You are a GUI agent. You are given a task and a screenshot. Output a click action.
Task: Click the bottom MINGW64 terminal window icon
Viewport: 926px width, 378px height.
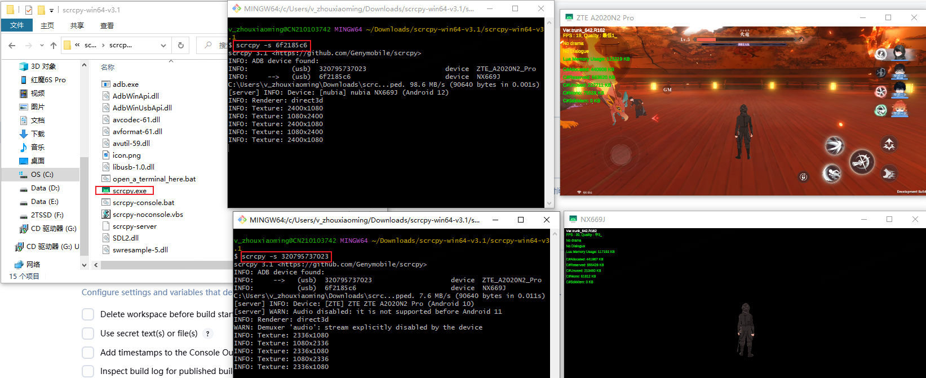[x=242, y=220]
